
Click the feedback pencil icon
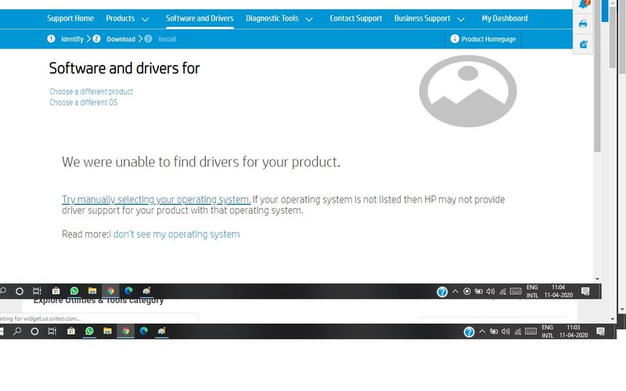[583, 45]
